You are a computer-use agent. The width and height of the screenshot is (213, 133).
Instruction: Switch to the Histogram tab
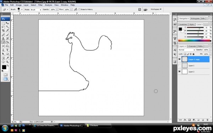(195, 18)
